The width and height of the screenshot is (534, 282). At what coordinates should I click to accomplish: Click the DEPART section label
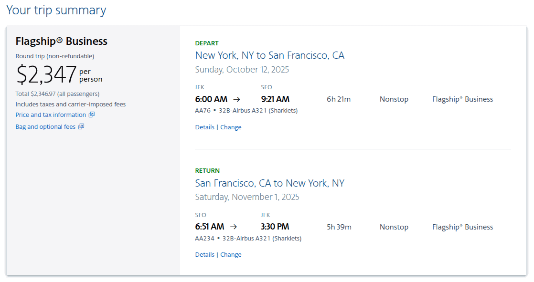coord(207,43)
